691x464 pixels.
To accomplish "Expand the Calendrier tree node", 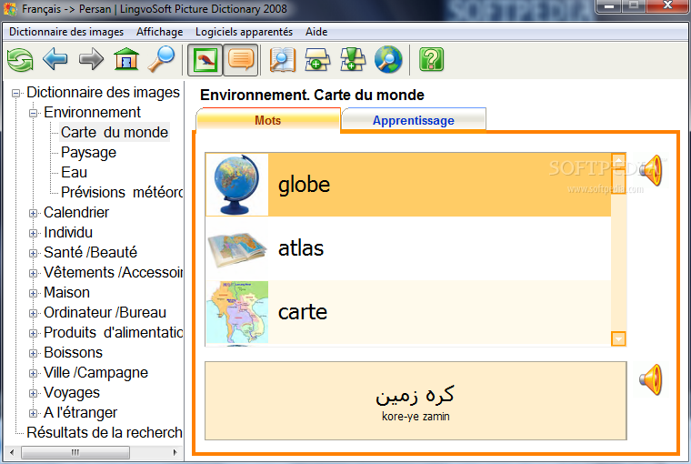I will (x=33, y=214).
